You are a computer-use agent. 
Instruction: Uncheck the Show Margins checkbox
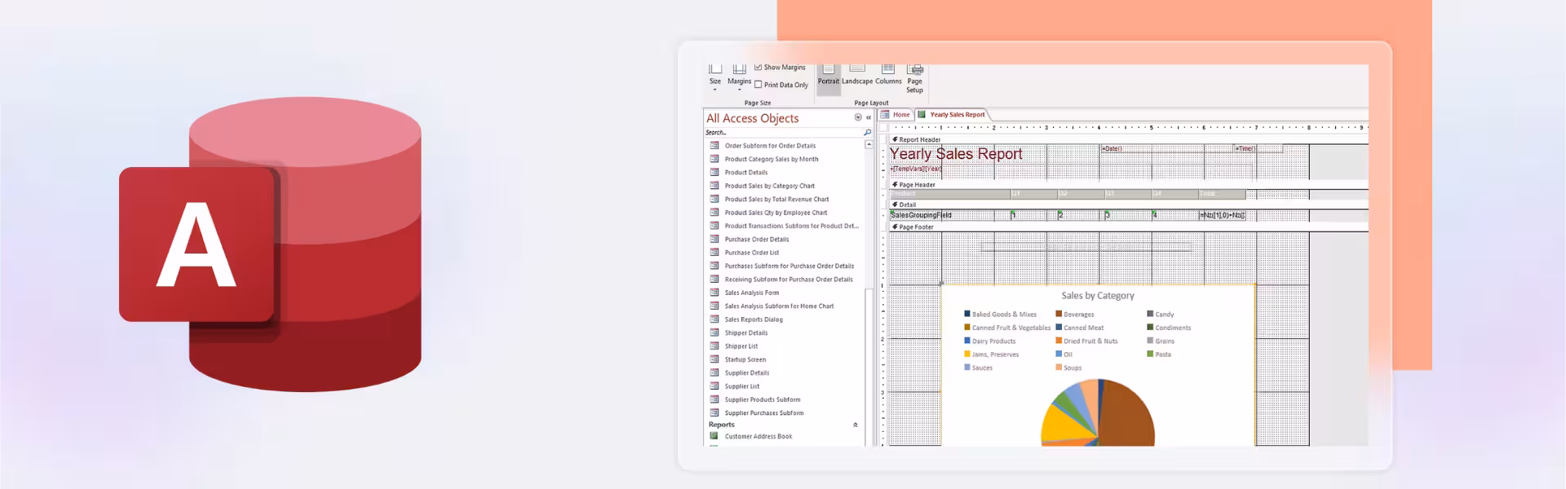click(x=759, y=68)
